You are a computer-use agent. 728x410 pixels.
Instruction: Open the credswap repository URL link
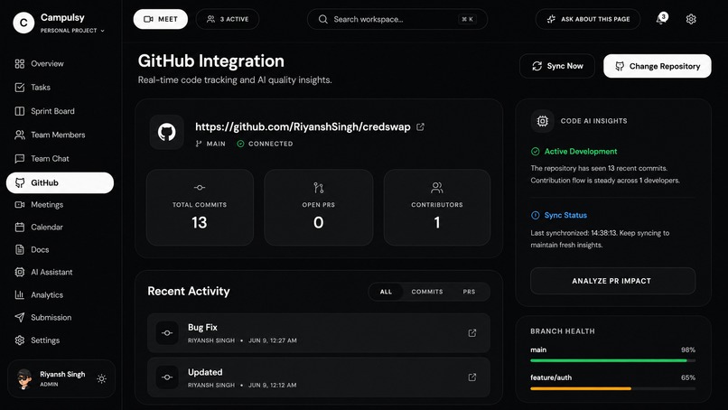pyautogui.click(x=303, y=126)
